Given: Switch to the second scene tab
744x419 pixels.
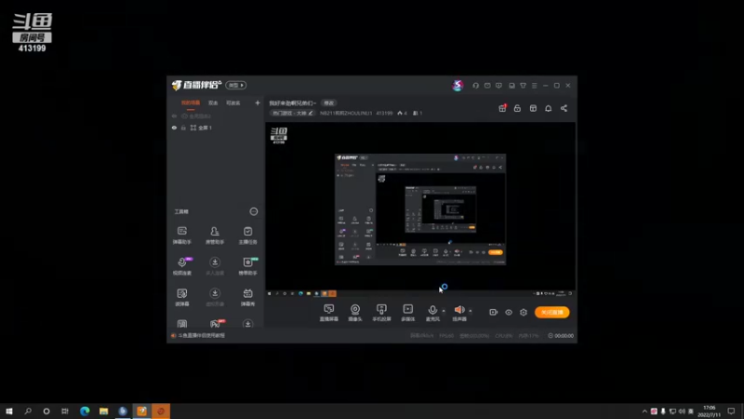Looking at the screenshot, I should [x=213, y=103].
